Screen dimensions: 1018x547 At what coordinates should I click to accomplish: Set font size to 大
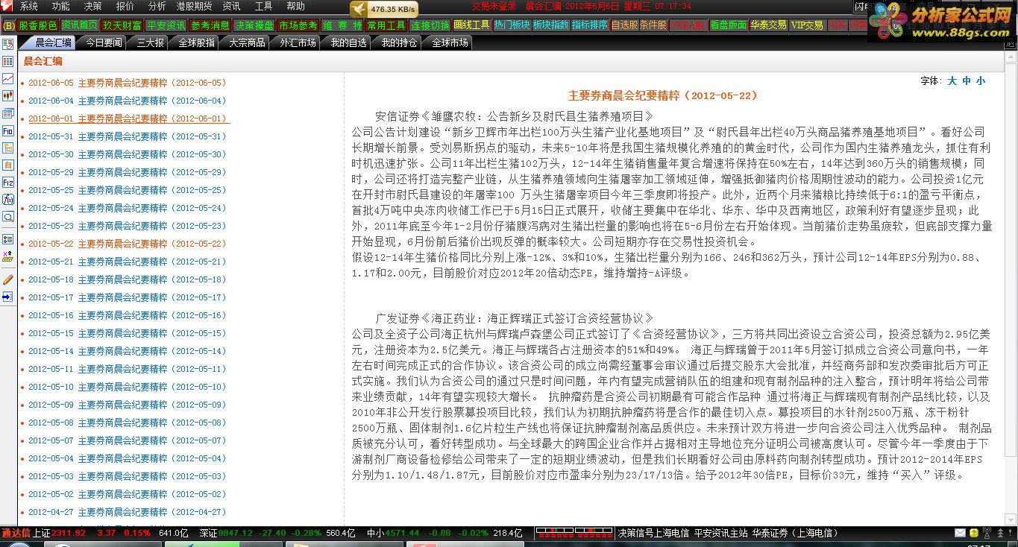click(x=952, y=80)
